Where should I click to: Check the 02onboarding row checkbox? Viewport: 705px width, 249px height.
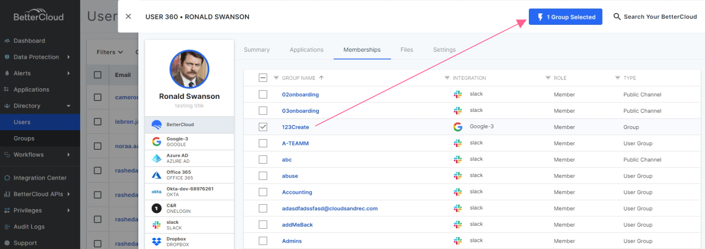tap(263, 94)
